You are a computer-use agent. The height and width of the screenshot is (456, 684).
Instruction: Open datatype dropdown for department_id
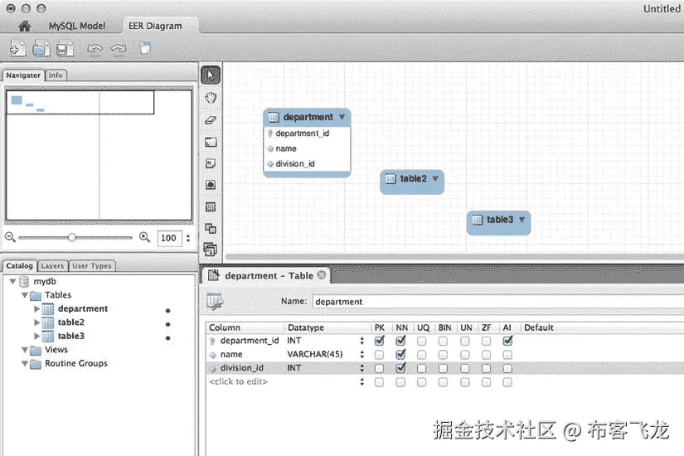[361, 341]
